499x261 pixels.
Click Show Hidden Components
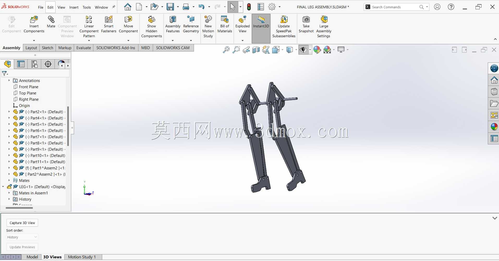click(151, 27)
